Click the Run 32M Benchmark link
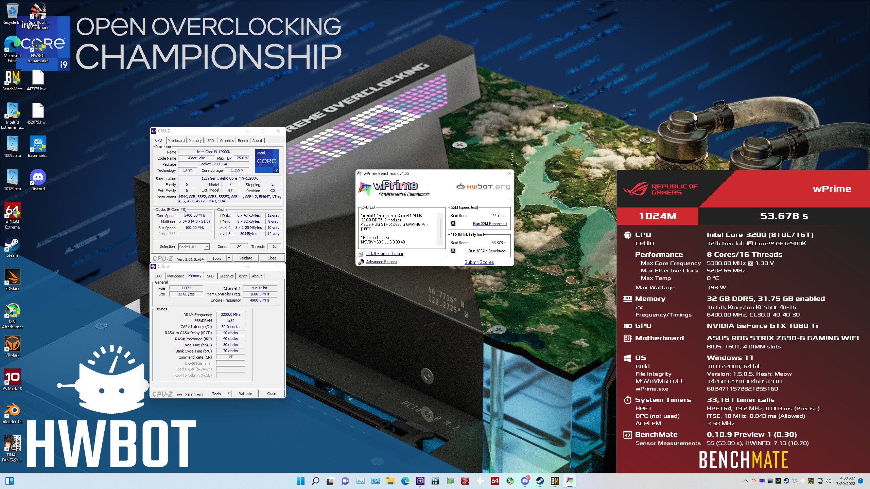 [490, 224]
